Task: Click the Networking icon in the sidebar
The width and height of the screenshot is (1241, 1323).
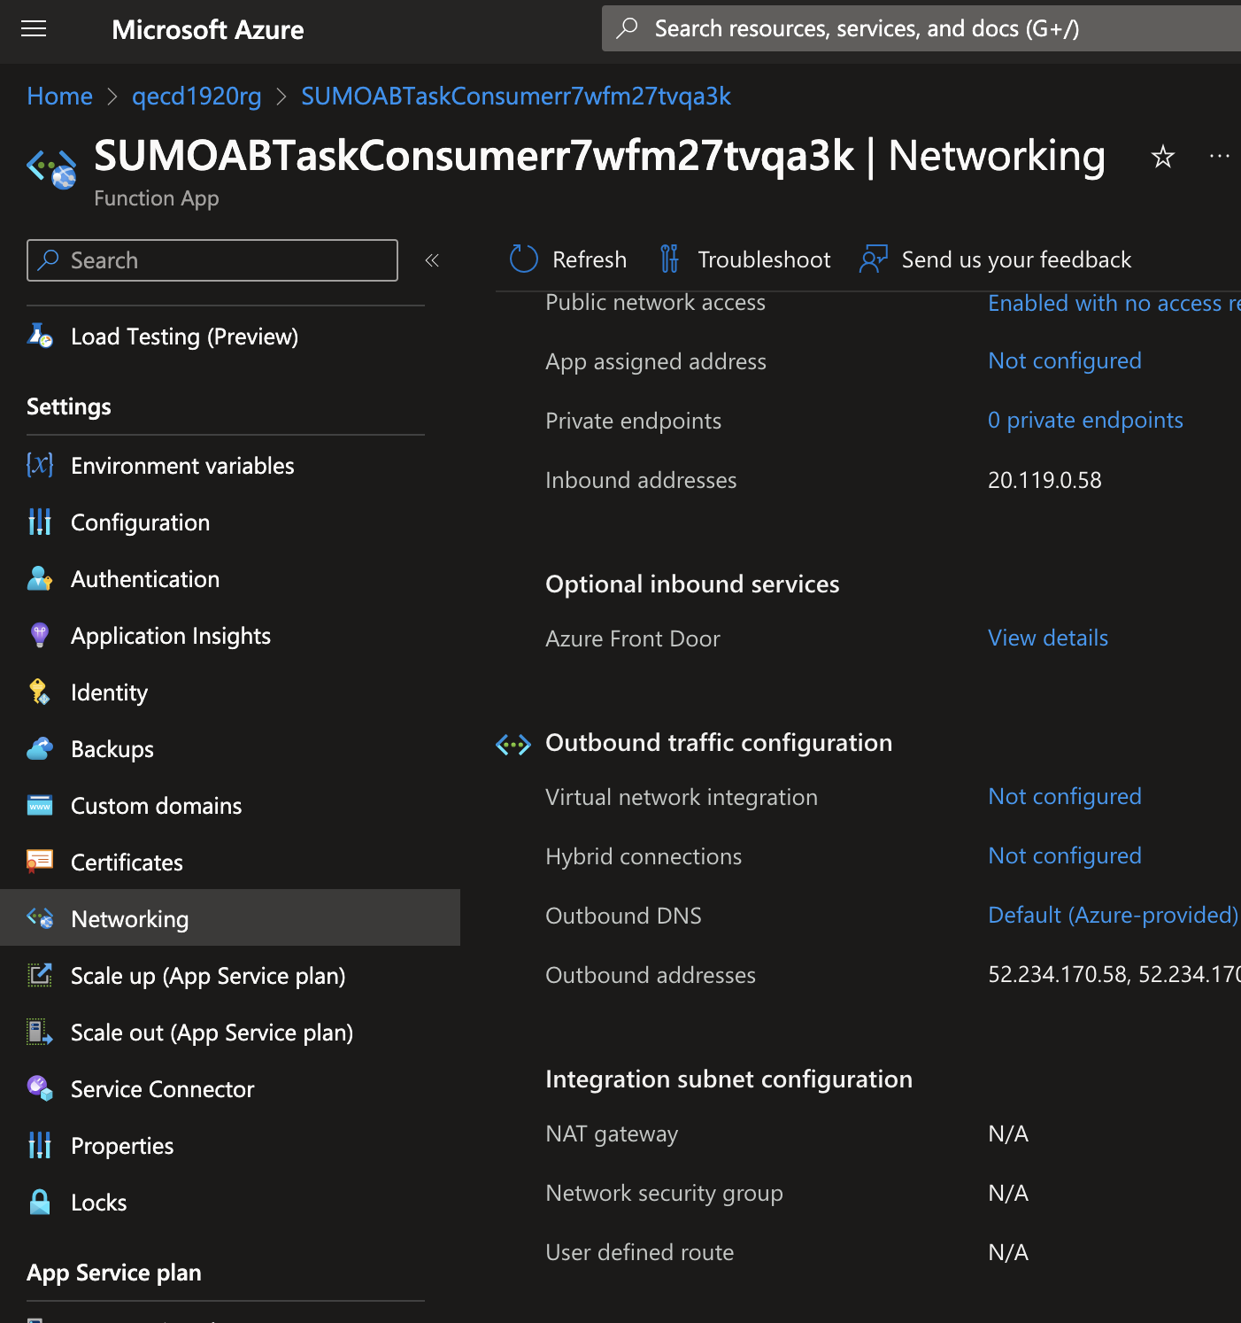Action: click(x=39, y=919)
